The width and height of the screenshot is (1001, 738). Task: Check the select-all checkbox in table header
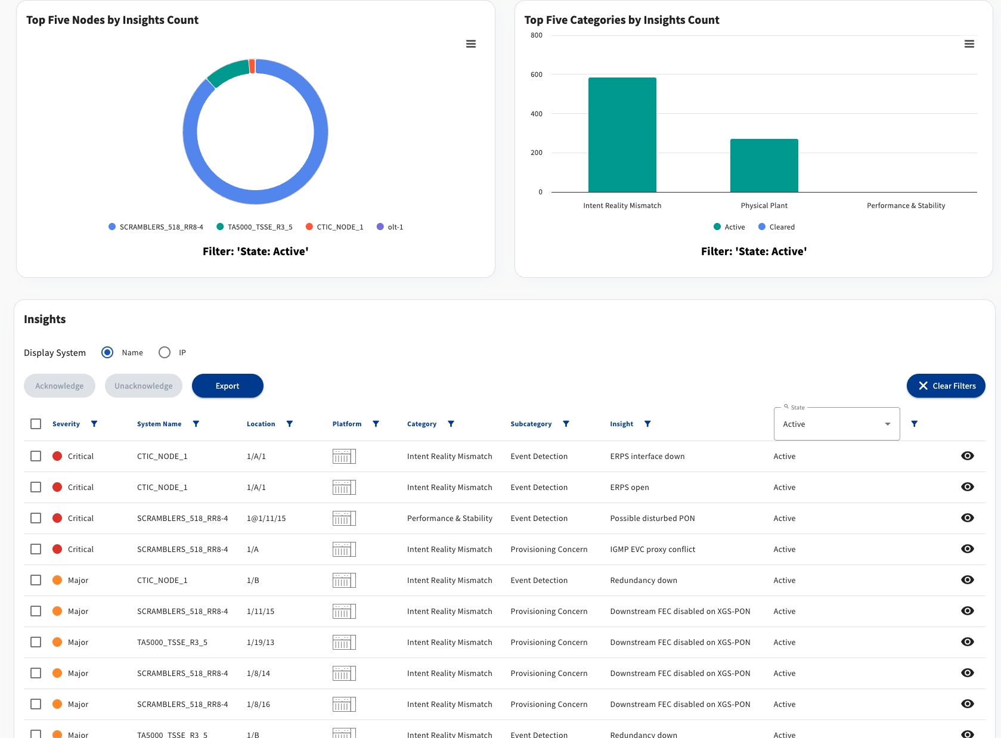pyautogui.click(x=36, y=424)
